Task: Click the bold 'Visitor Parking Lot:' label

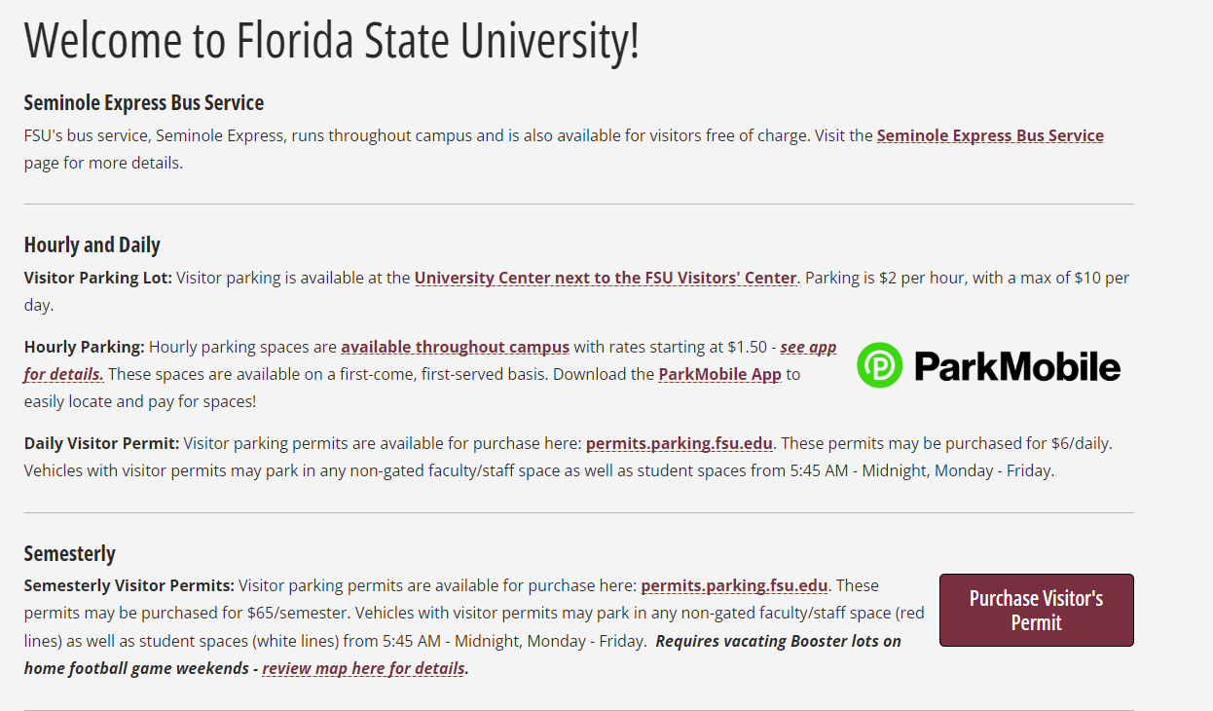Action: 98,278
